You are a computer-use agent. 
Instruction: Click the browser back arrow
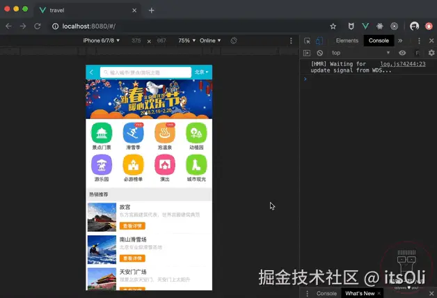pyautogui.click(x=8, y=26)
